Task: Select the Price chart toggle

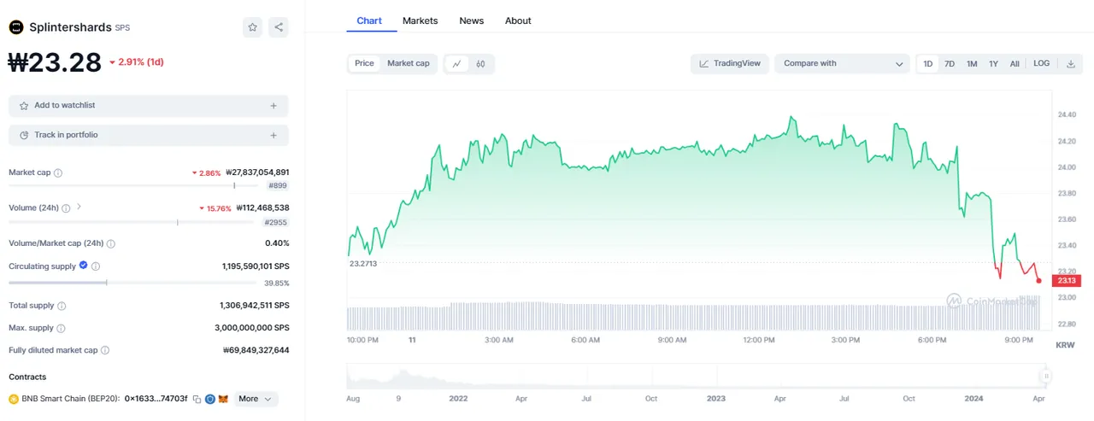Action: coord(365,63)
